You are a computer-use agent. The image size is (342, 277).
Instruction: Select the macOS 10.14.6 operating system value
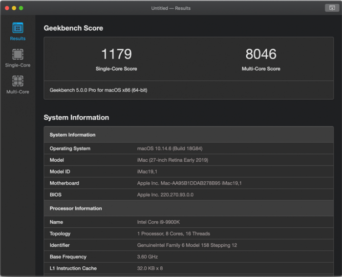pyautogui.click(x=170, y=149)
